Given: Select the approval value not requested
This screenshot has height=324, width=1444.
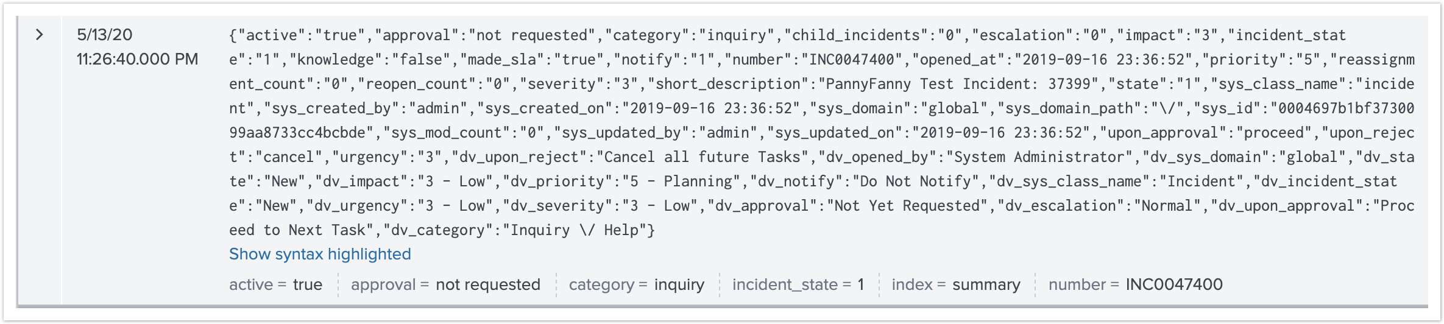Looking at the screenshot, I should (x=488, y=284).
